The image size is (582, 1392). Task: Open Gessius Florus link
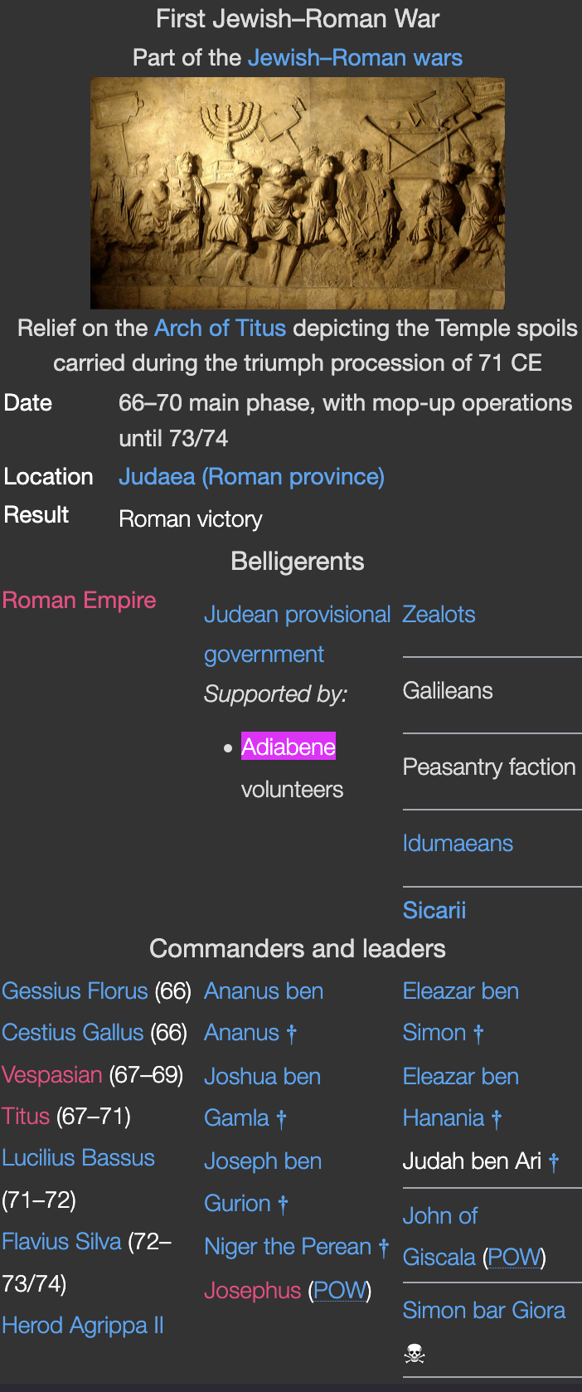75,991
